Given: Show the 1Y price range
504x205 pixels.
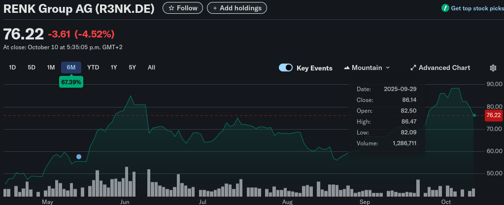Looking at the screenshot, I should click(x=114, y=68).
